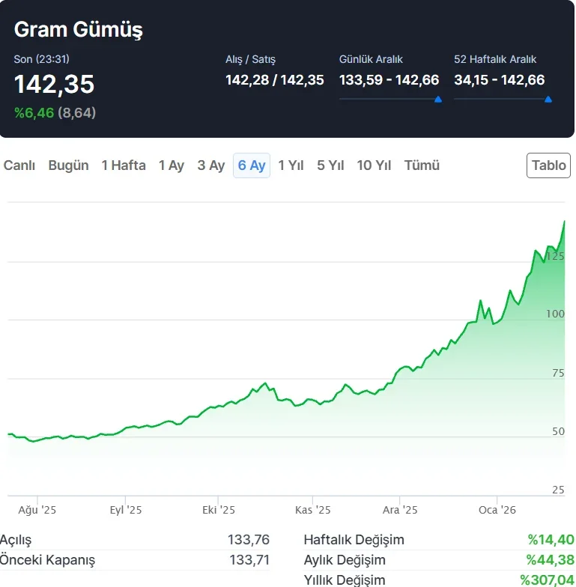The image size is (576, 587).
Task: Click the Ara '25 x-axis label
Action: coord(400,510)
